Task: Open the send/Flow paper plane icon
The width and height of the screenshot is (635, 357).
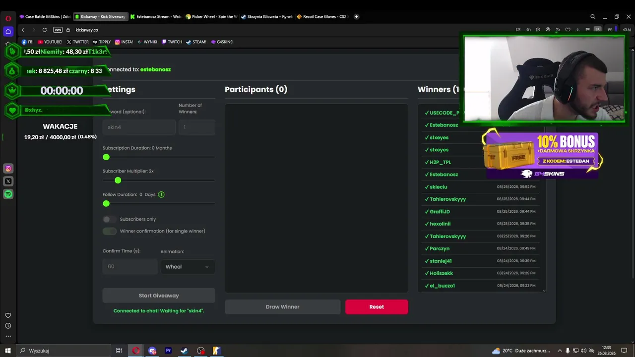Action: (558, 30)
